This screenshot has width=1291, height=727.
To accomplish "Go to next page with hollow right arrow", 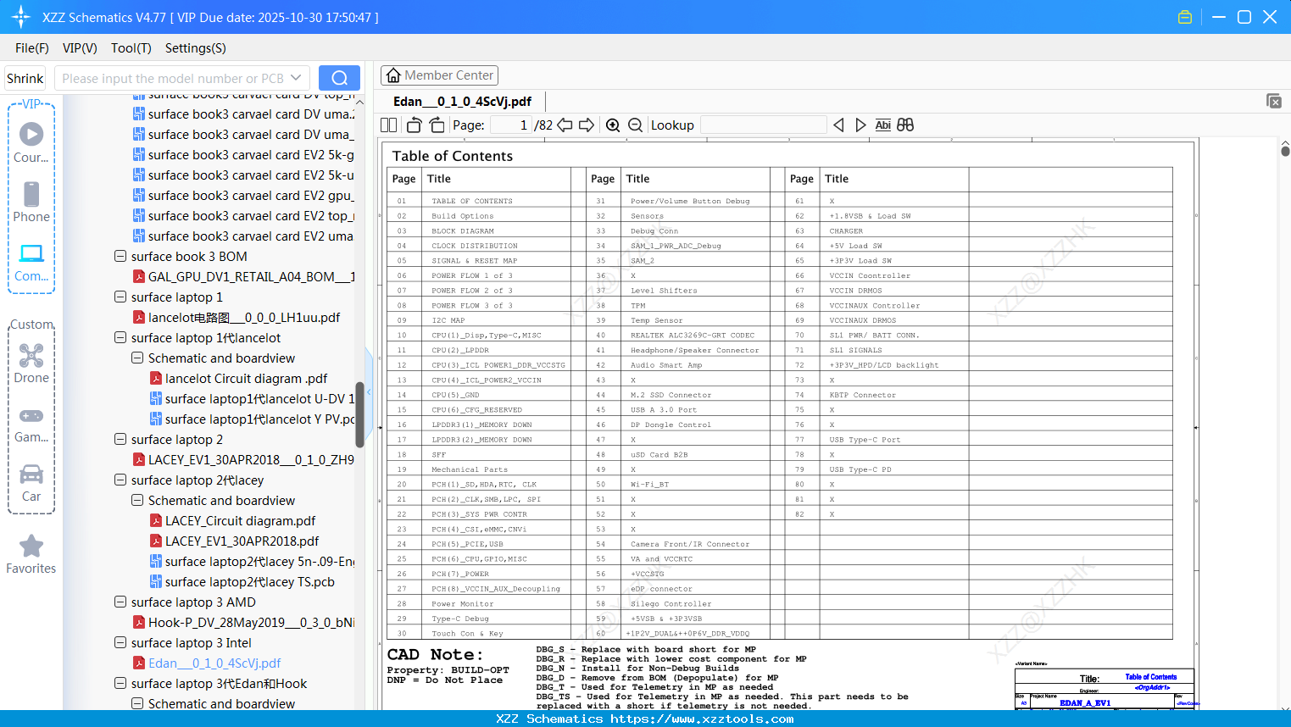I will pos(587,125).
